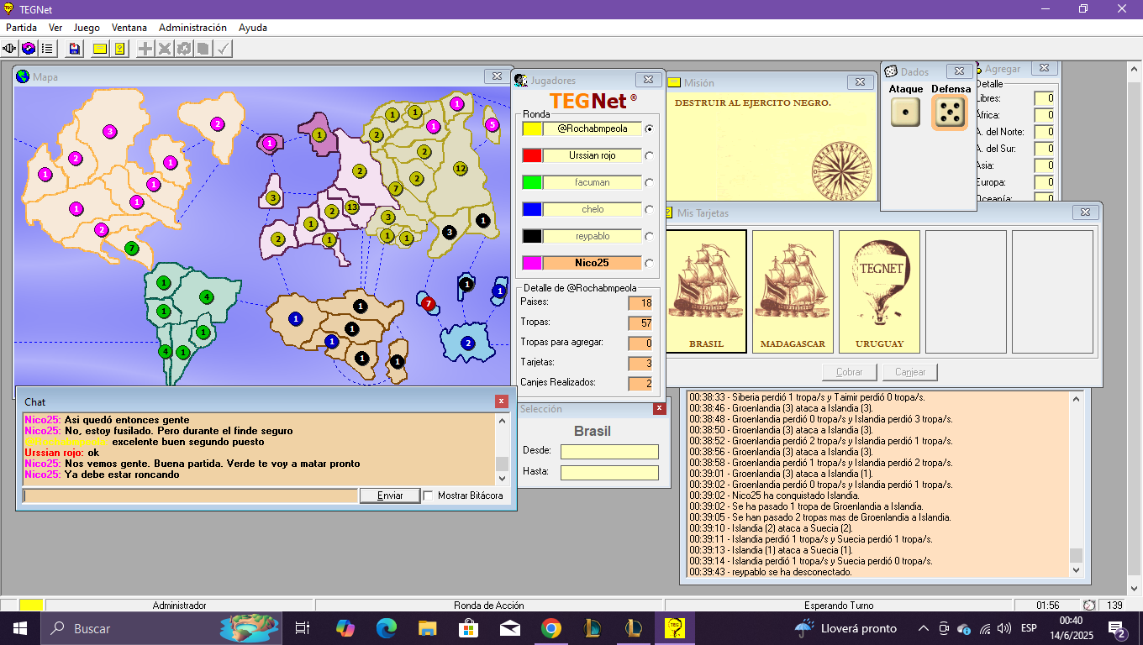Select the green army token showing 7
This screenshot has height=645, width=1143.
131,248
